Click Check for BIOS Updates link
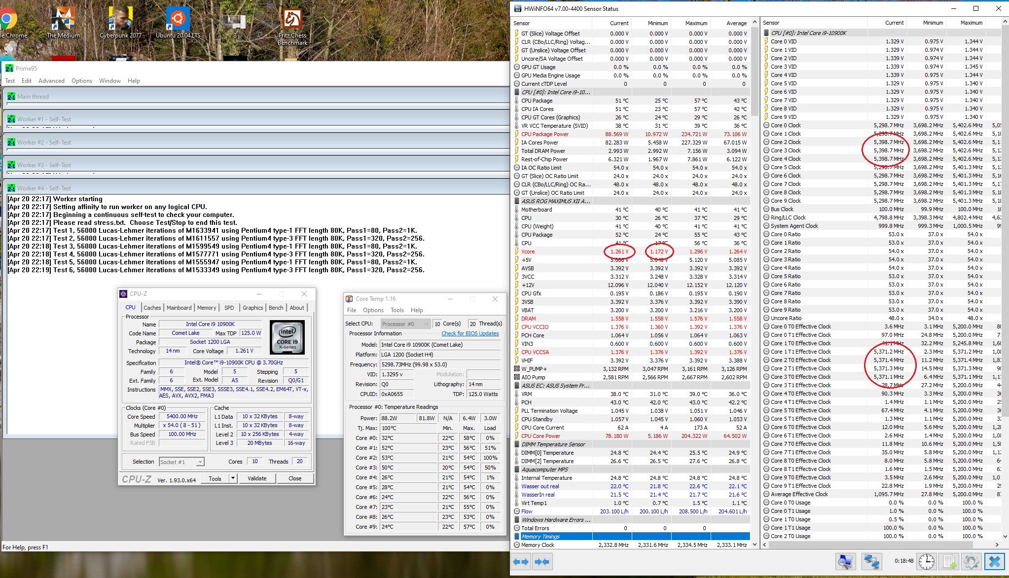Viewport: 1009px width, 578px height. [x=470, y=333]
